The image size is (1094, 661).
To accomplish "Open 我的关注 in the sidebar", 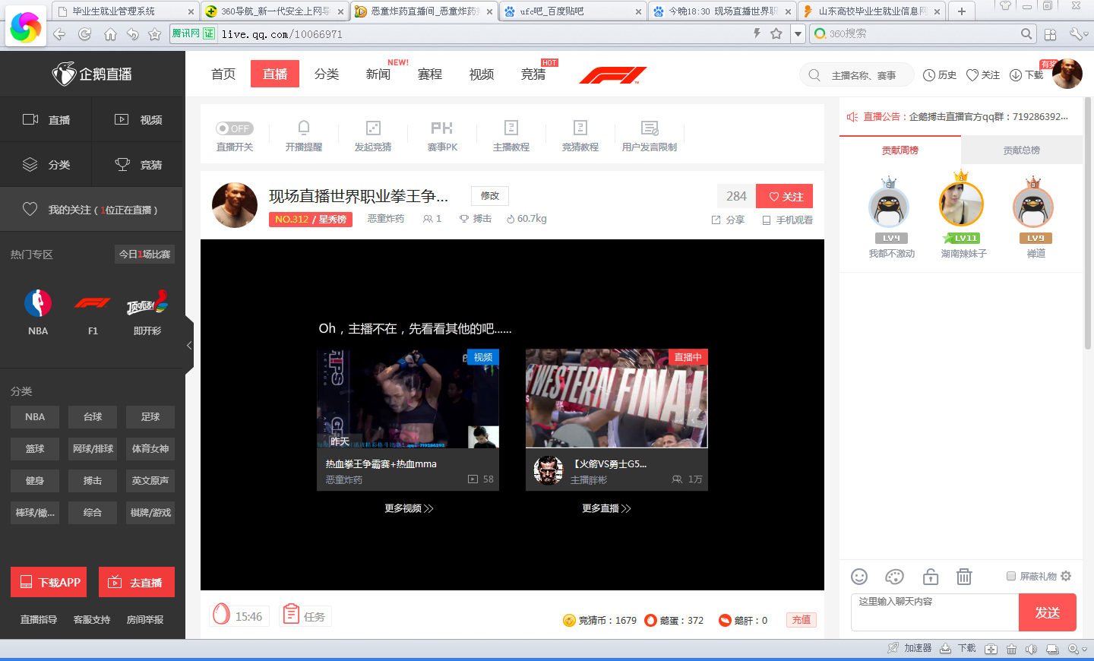I will [x=91, y=210].
